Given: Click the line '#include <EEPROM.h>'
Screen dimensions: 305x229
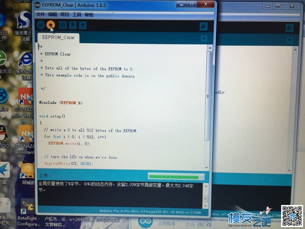Looking at the screenshot, I should pos(61,103).
